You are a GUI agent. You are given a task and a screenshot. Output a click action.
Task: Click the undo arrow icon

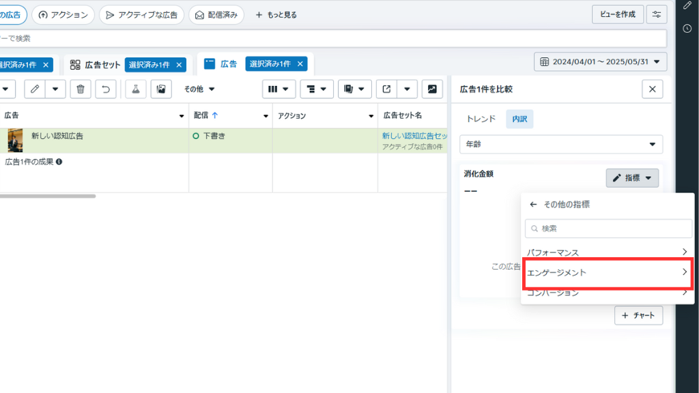tap(105, 89)
